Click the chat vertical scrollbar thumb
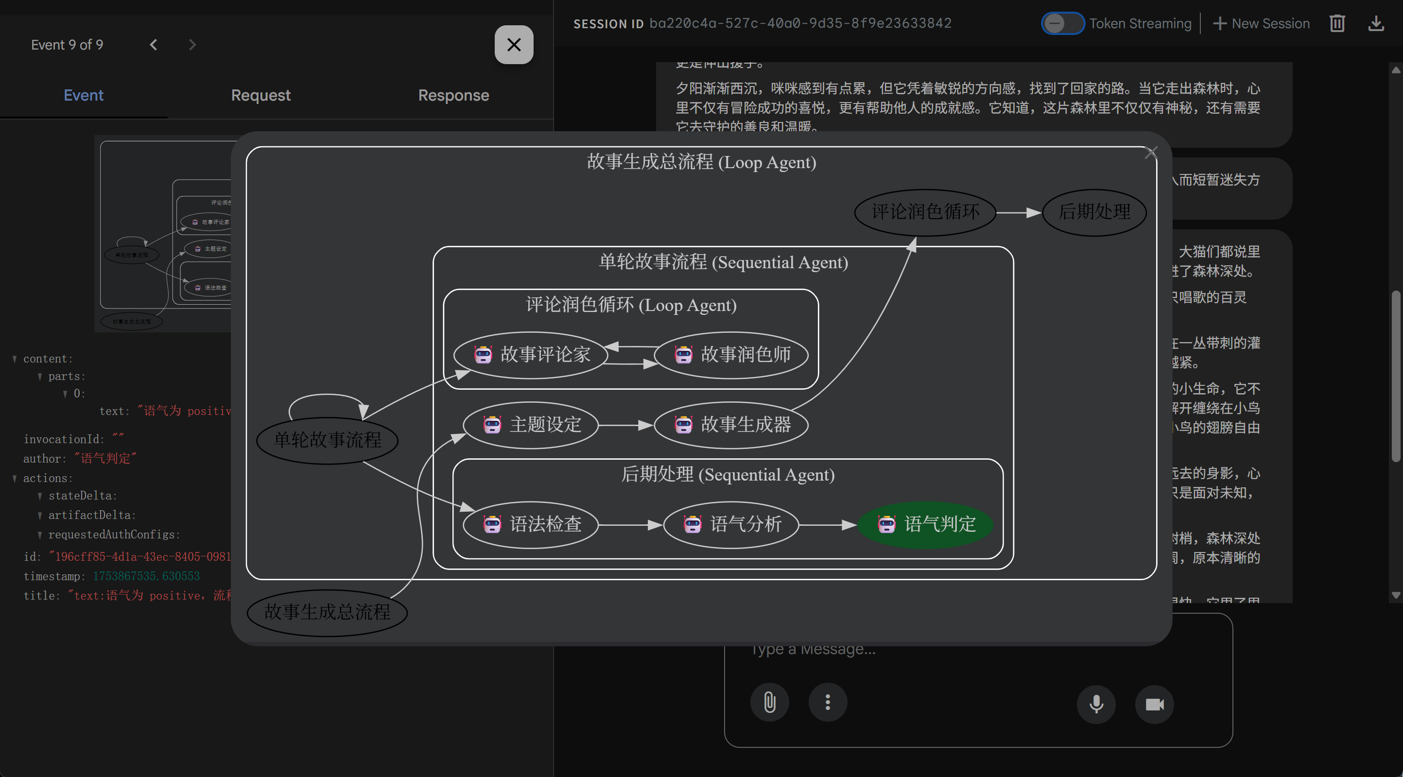 tap(1395, 377)
